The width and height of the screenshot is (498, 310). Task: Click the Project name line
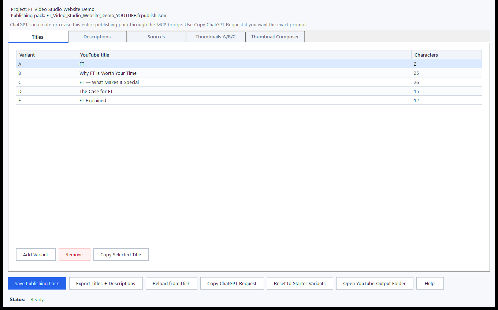pos(53,9)
